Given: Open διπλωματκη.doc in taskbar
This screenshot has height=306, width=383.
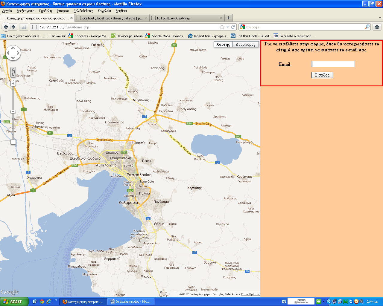Looking at the screenshot, I should point(131,302).
